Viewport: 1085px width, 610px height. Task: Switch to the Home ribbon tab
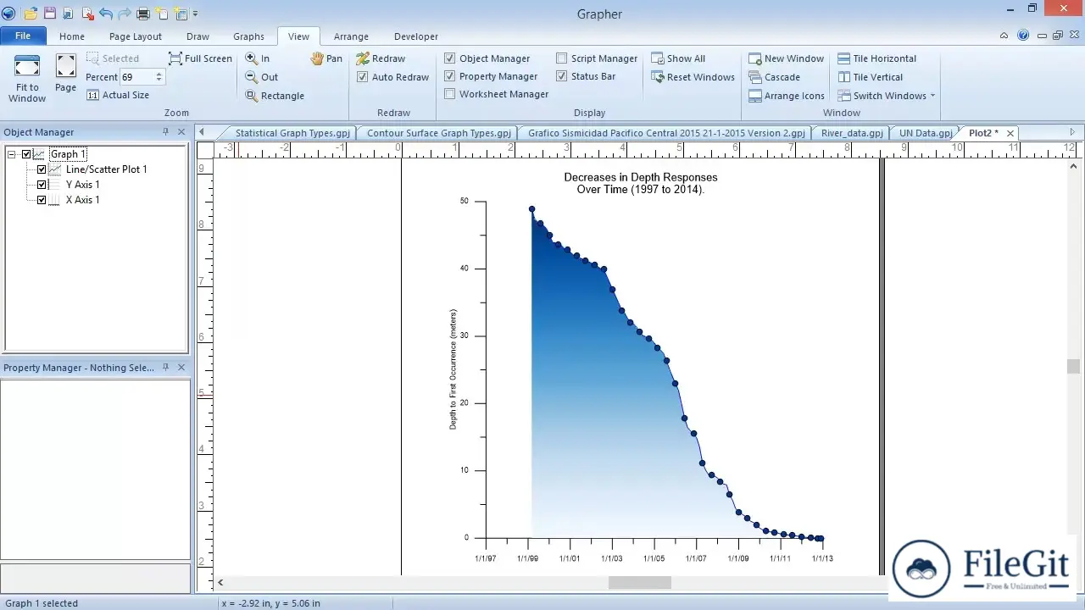(72, 36)
